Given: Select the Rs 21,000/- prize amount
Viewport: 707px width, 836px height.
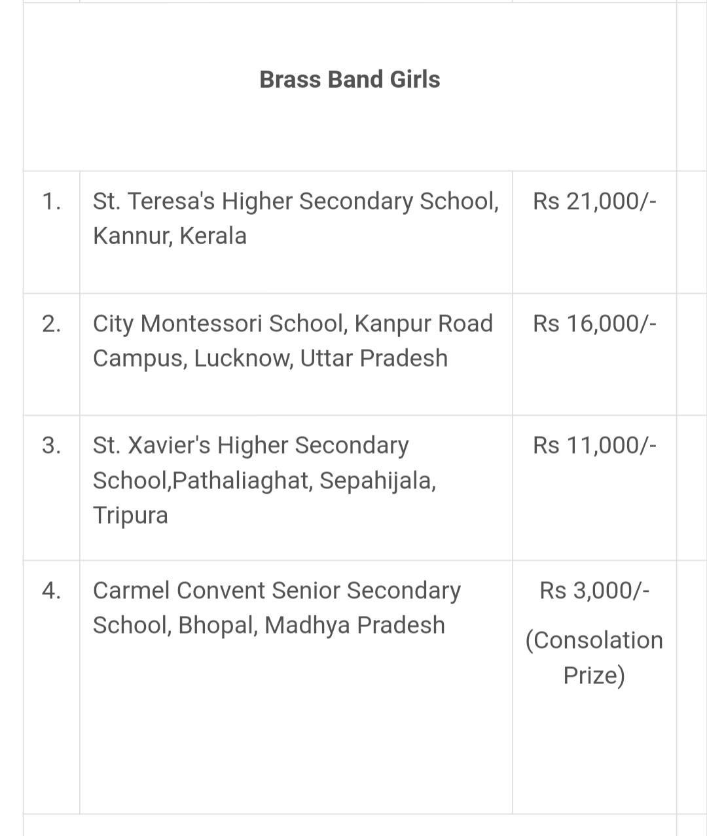Looking at the screenshot, I should coord(594,201).
